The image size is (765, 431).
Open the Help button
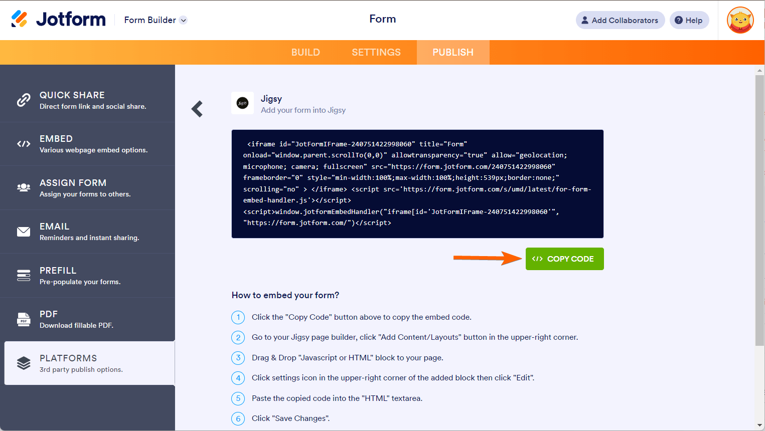coord(689,20)
